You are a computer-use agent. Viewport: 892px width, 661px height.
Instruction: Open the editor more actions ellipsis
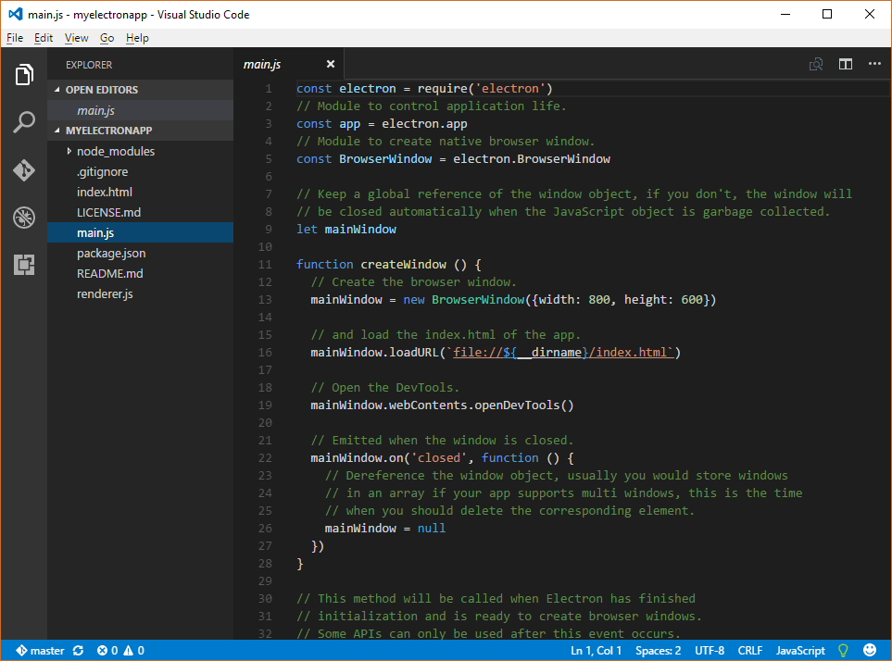point(874,64)
